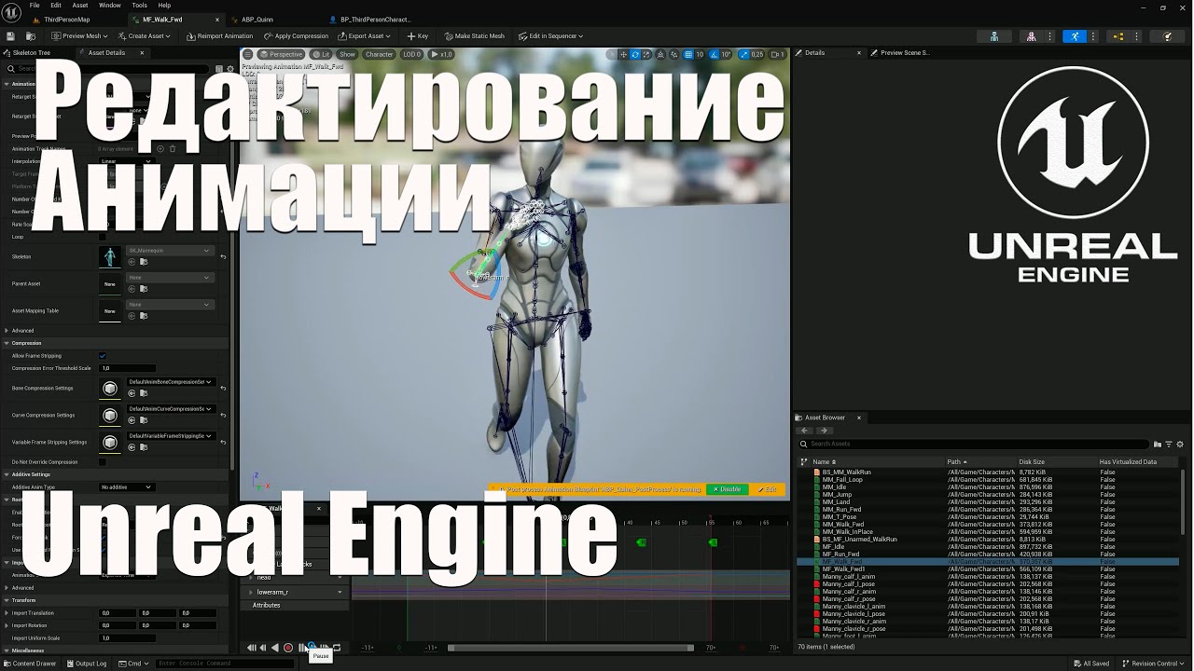Screen dimensions: 1194x671
Task: Open the viewport Show menu
Action: click(x=347, y=54)
